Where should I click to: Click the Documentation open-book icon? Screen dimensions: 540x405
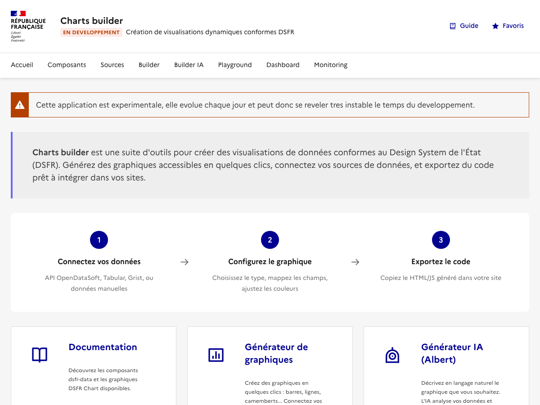[x=39, y=355]
